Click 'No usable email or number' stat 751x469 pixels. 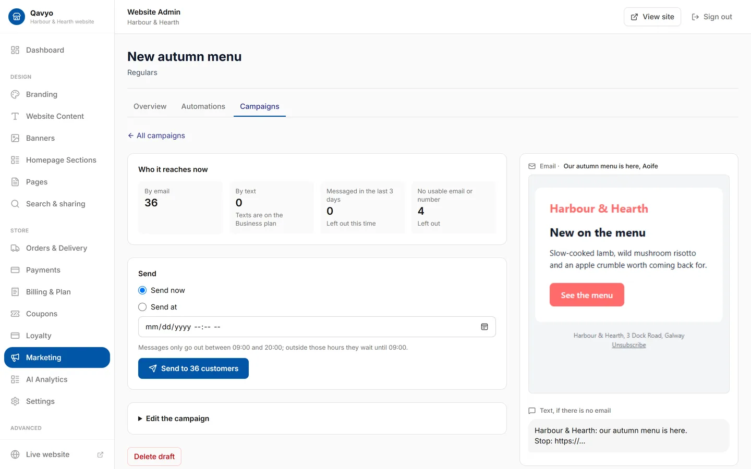click(454, 207)
